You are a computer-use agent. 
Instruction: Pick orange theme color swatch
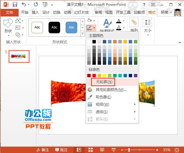point(115,42)
